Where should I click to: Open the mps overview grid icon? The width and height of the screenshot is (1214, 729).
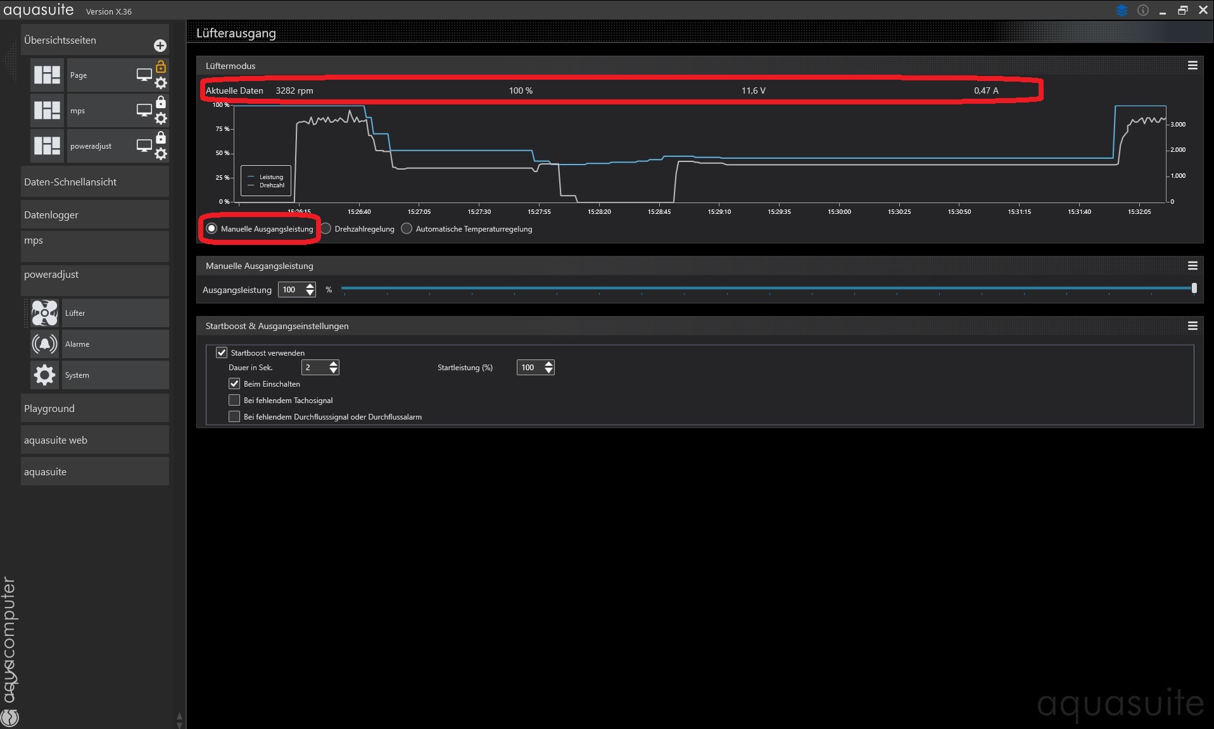click(x=47, y=110)
